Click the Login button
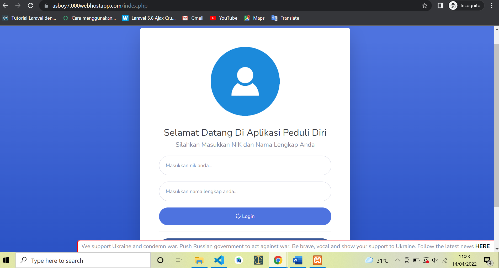 (245, 216)
